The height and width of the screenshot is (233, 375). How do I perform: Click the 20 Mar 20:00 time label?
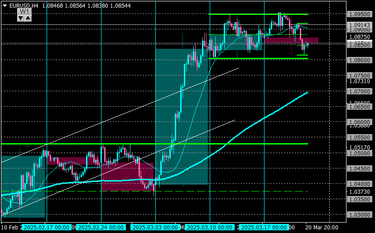coord(321,227)
